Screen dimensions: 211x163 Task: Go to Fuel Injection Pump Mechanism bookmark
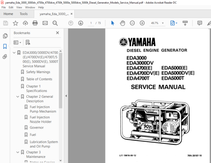pos(43,109)
